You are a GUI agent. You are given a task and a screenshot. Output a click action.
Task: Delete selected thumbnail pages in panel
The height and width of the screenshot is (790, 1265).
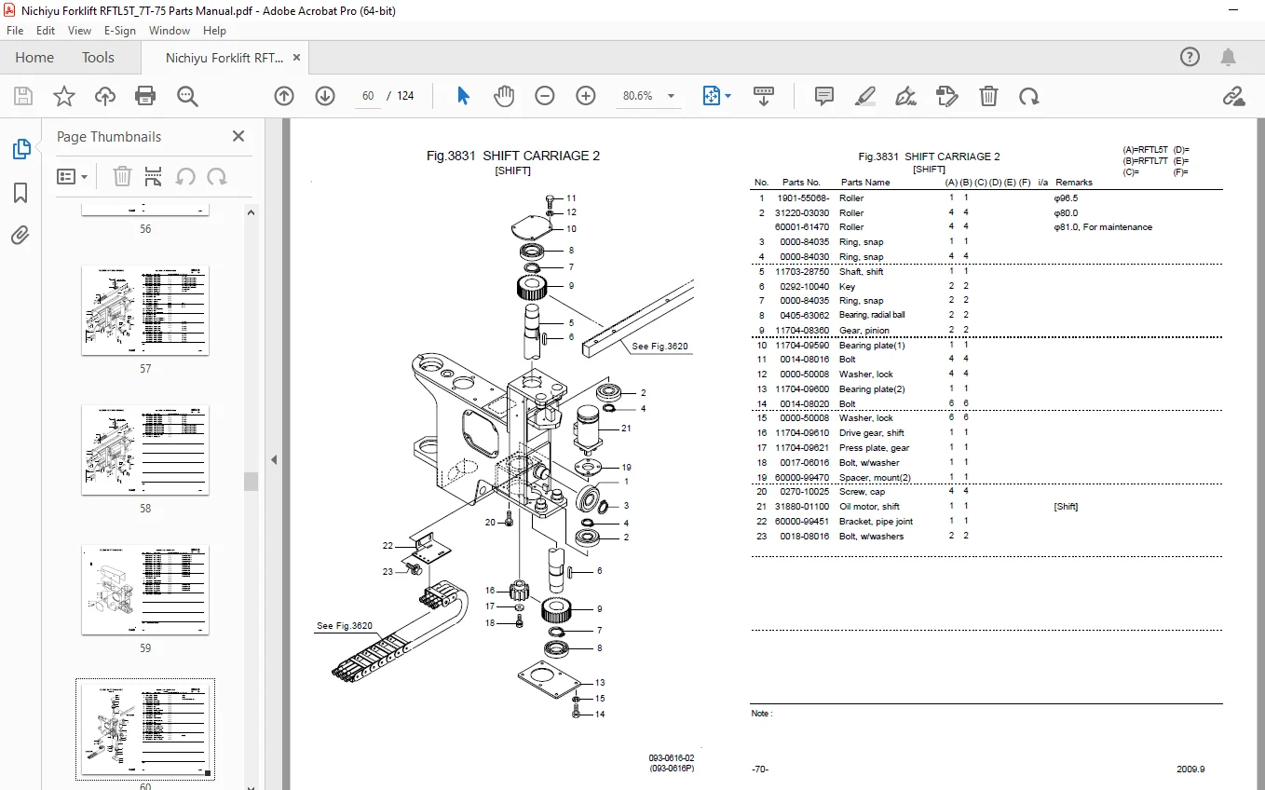click(x=122, y=176)
